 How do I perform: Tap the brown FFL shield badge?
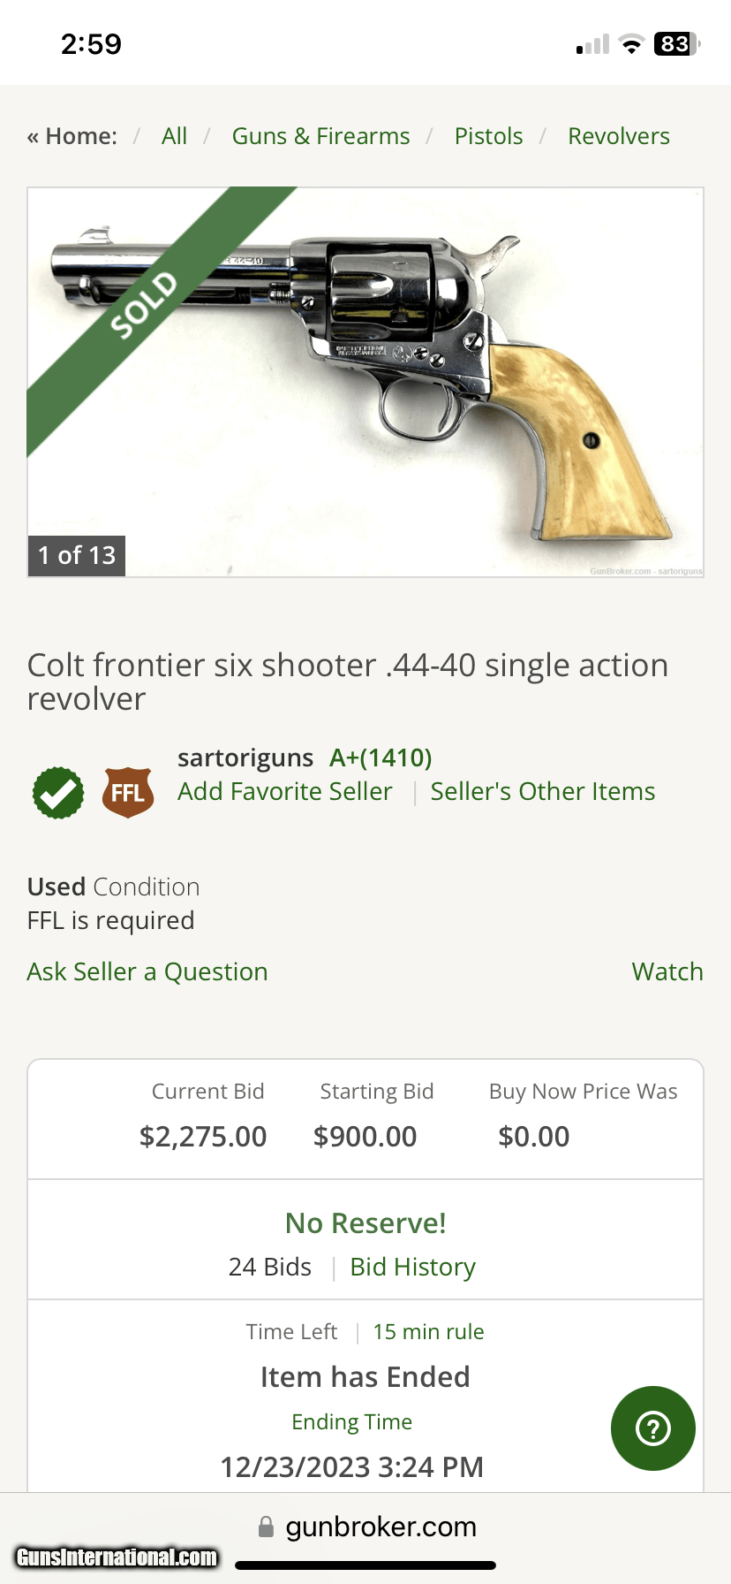pos(128,792)
